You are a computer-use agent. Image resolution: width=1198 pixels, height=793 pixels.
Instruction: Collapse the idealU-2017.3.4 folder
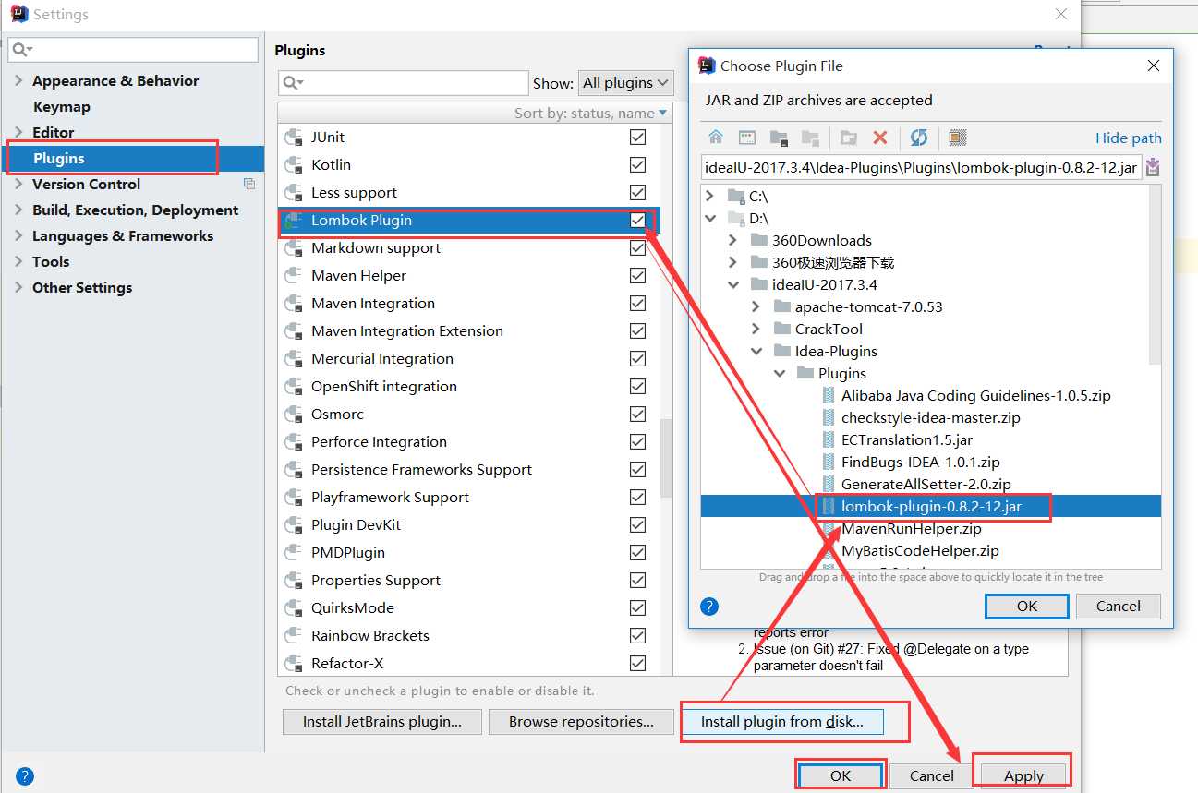point(732,284)
